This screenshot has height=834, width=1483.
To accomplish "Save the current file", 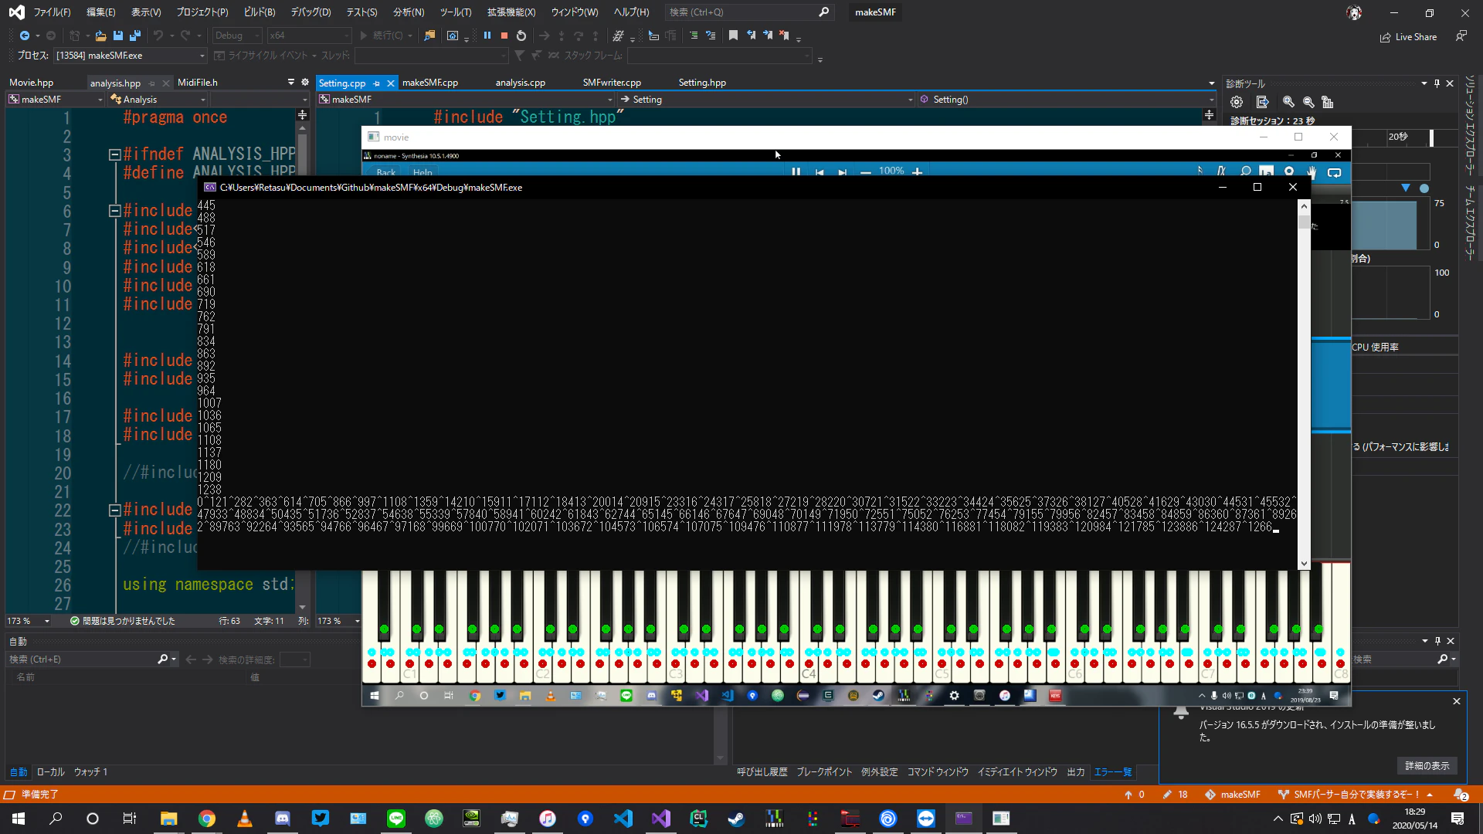I will coord(118,36).
